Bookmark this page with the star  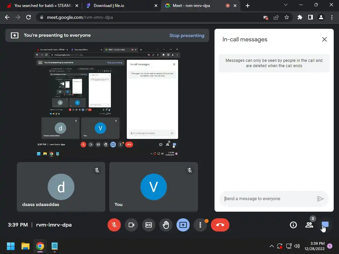[x=287, y=17]
